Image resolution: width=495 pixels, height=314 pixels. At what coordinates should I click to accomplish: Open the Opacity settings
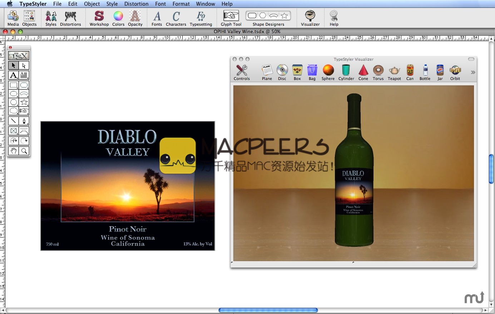(x=135, y=18)
